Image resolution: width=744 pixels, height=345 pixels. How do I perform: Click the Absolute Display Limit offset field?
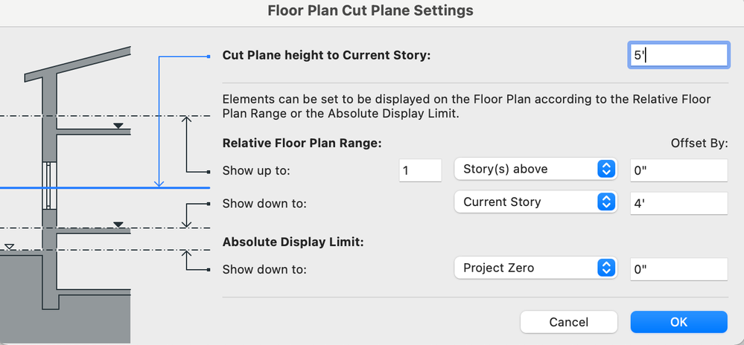pyautogui.click(x=678, y=269)
